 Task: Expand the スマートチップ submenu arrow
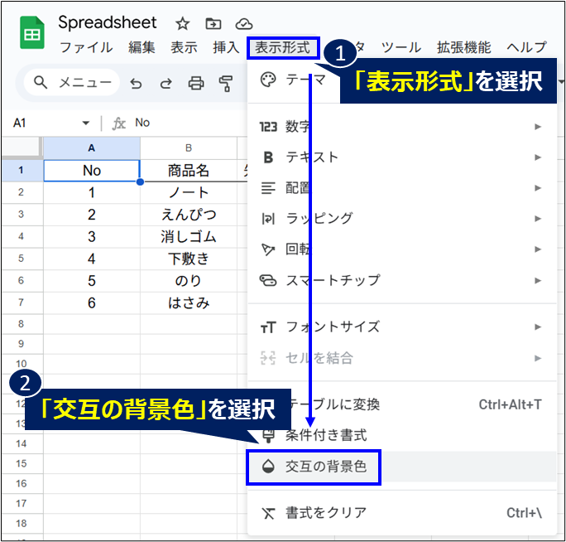(x=538, y=281)
